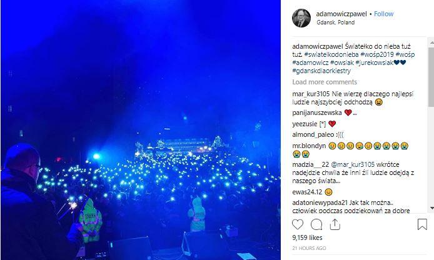Open the #gdanskdlaorkiestry hashtag
The width and height of the screenshot is (434, 260).
click(321, 71)
